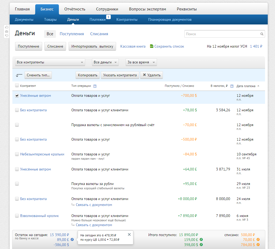Open the Все контрагенты dropdown
Screen dimensions: 275x249
point(50,62)
